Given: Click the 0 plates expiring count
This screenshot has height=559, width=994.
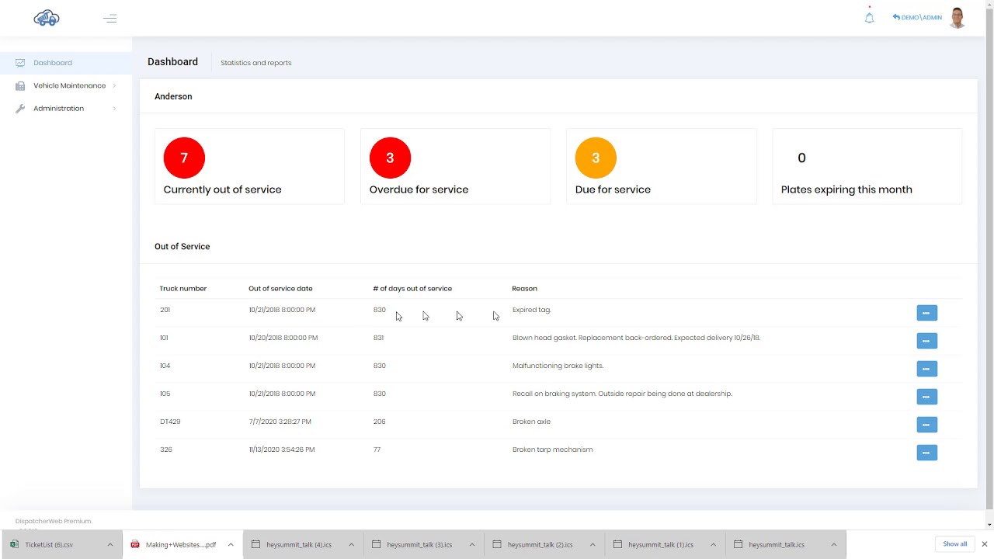Looking at the screenshot, I should (801, 158).
